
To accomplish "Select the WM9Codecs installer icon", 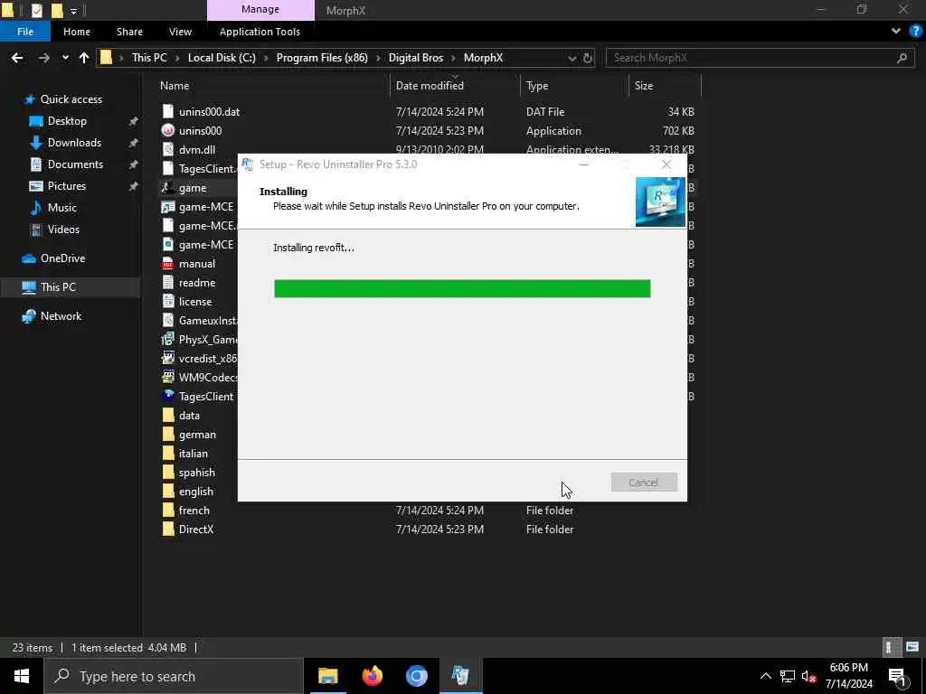I will 168,377.
